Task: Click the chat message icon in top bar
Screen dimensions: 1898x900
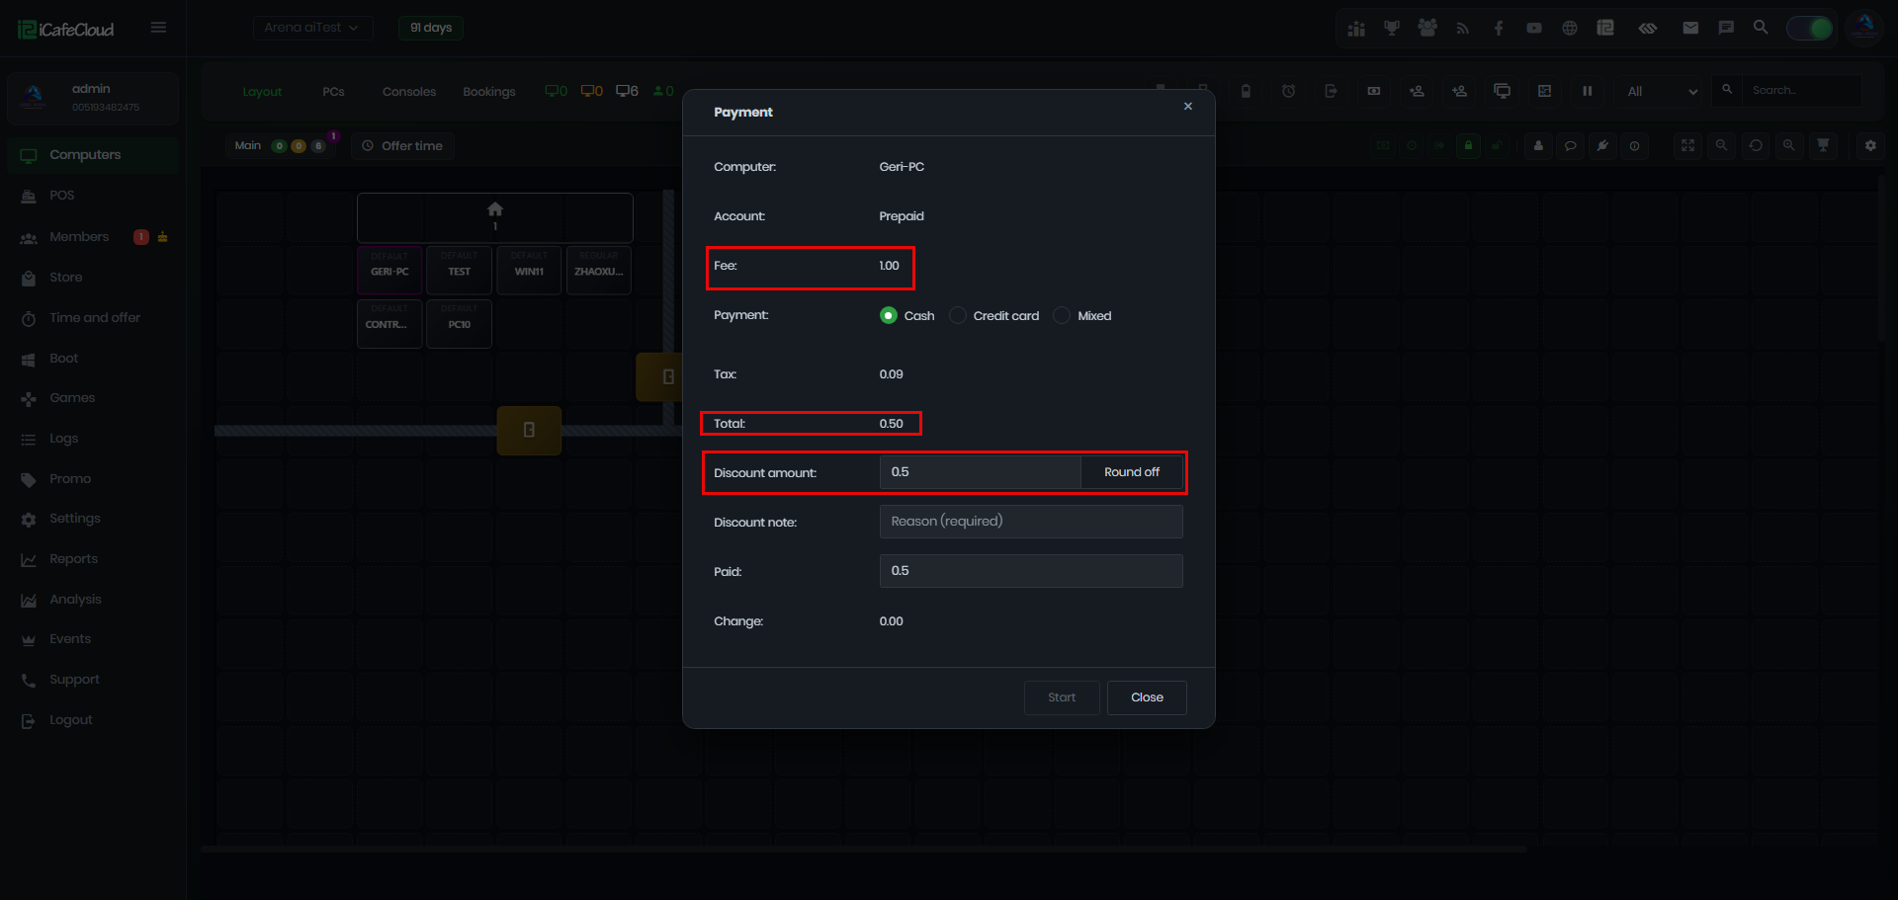Action: [x=1726, y=28]
